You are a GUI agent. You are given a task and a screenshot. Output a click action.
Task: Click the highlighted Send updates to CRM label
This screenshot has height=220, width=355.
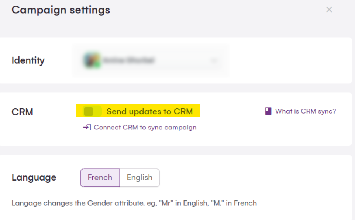coord(149,111)
